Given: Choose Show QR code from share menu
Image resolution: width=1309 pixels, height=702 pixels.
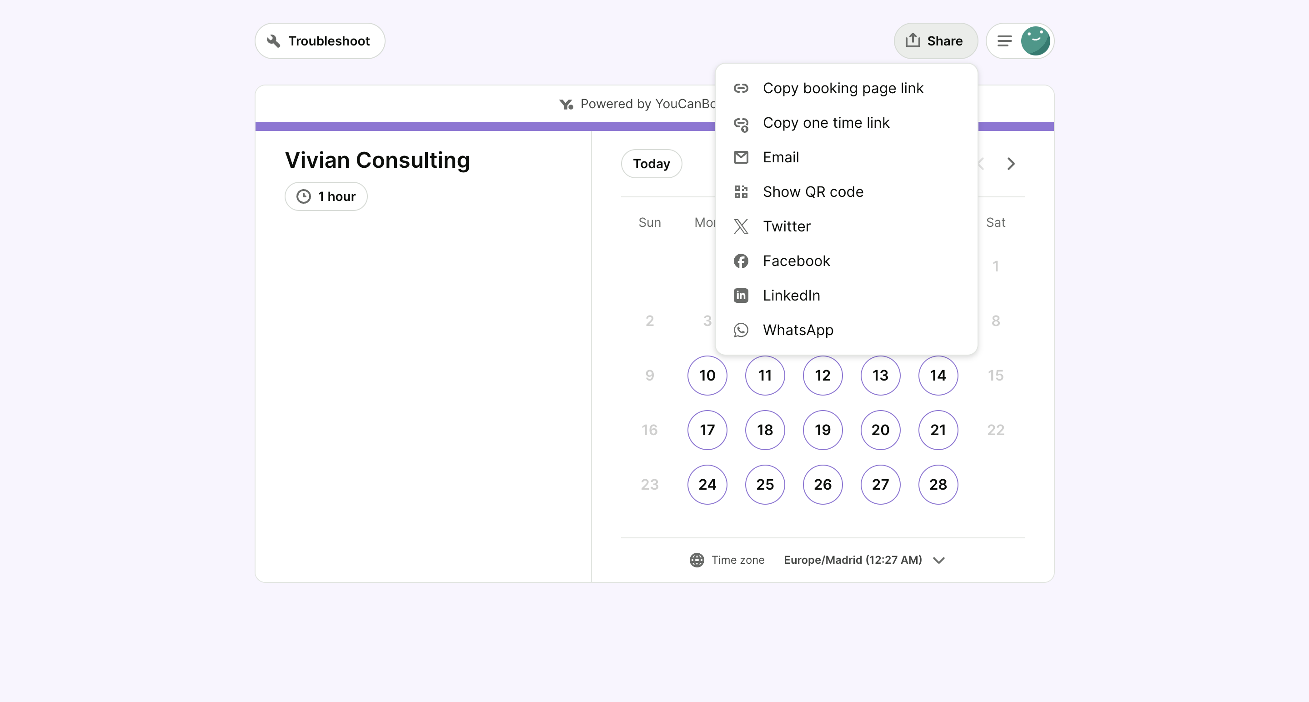Looking at the screenshot, I should coord(812,191).
